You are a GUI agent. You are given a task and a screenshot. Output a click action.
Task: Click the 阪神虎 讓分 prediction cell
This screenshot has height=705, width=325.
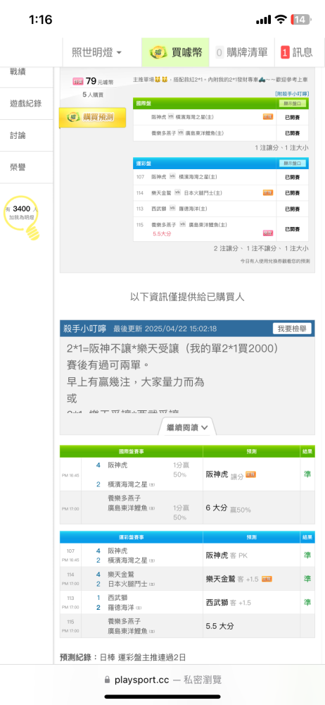pyautogui.click(x=252, y=474)
